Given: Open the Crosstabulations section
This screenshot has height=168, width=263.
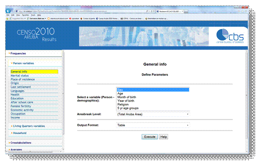Looking at the screenshot, I should [x=20, y=142].
